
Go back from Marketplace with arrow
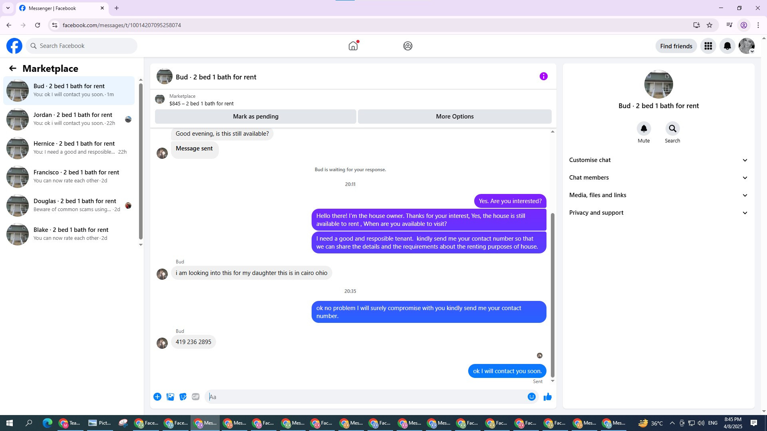click(13, 69)
